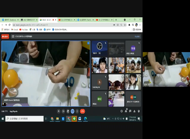Toggle the camera in Meet controls
Image resolution: width=190 pixels, height=139 pixels.
click(63, 111)
